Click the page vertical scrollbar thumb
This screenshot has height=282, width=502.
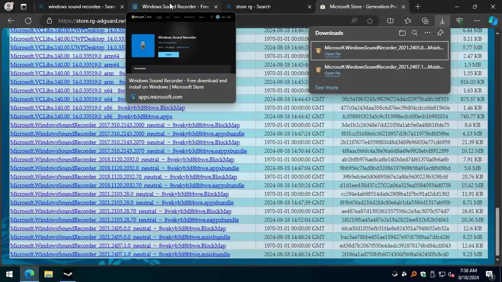pos(498,231)
